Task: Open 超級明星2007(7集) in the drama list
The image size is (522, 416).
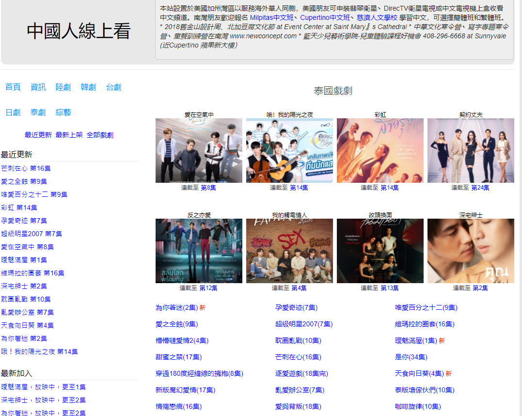Action: (304, 324)
